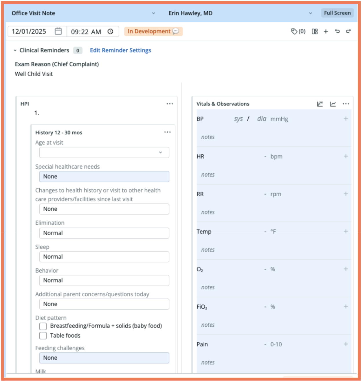Change the note layout columns icon
The image size is (363, 381).
click(315, 31)
